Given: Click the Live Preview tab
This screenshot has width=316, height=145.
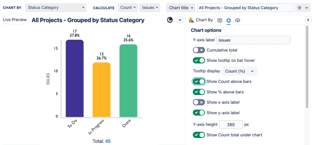Looking at the screenshot, I should 15,20.
